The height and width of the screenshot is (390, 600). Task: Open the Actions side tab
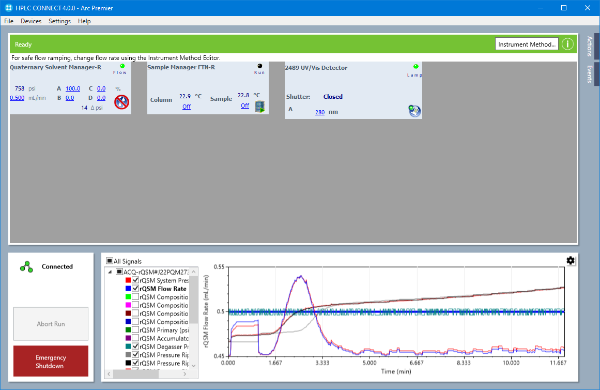[590, 47]
